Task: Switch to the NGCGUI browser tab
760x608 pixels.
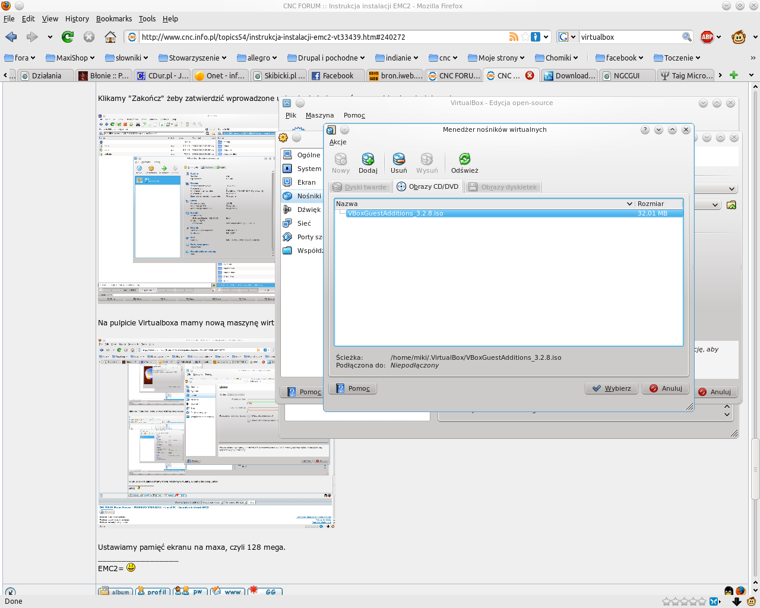Action: tap(627, 75)
